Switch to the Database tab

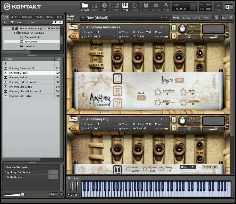[x=27, y=17]
